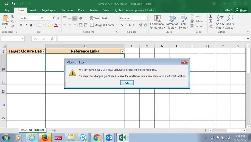Image resolution: width=251 pixels, height=142 pixels.
Task: Click the Percent Style icon
Action: coord(129,25)
